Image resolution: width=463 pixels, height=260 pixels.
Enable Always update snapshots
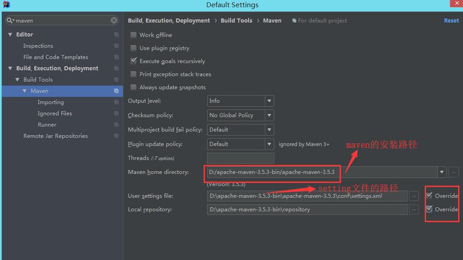[x=134, y=87]
